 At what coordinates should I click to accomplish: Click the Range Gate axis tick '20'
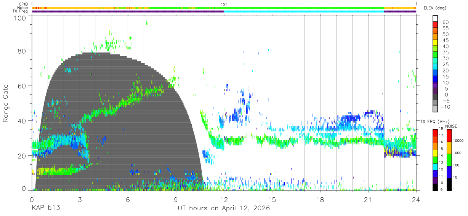pos(22,156)
